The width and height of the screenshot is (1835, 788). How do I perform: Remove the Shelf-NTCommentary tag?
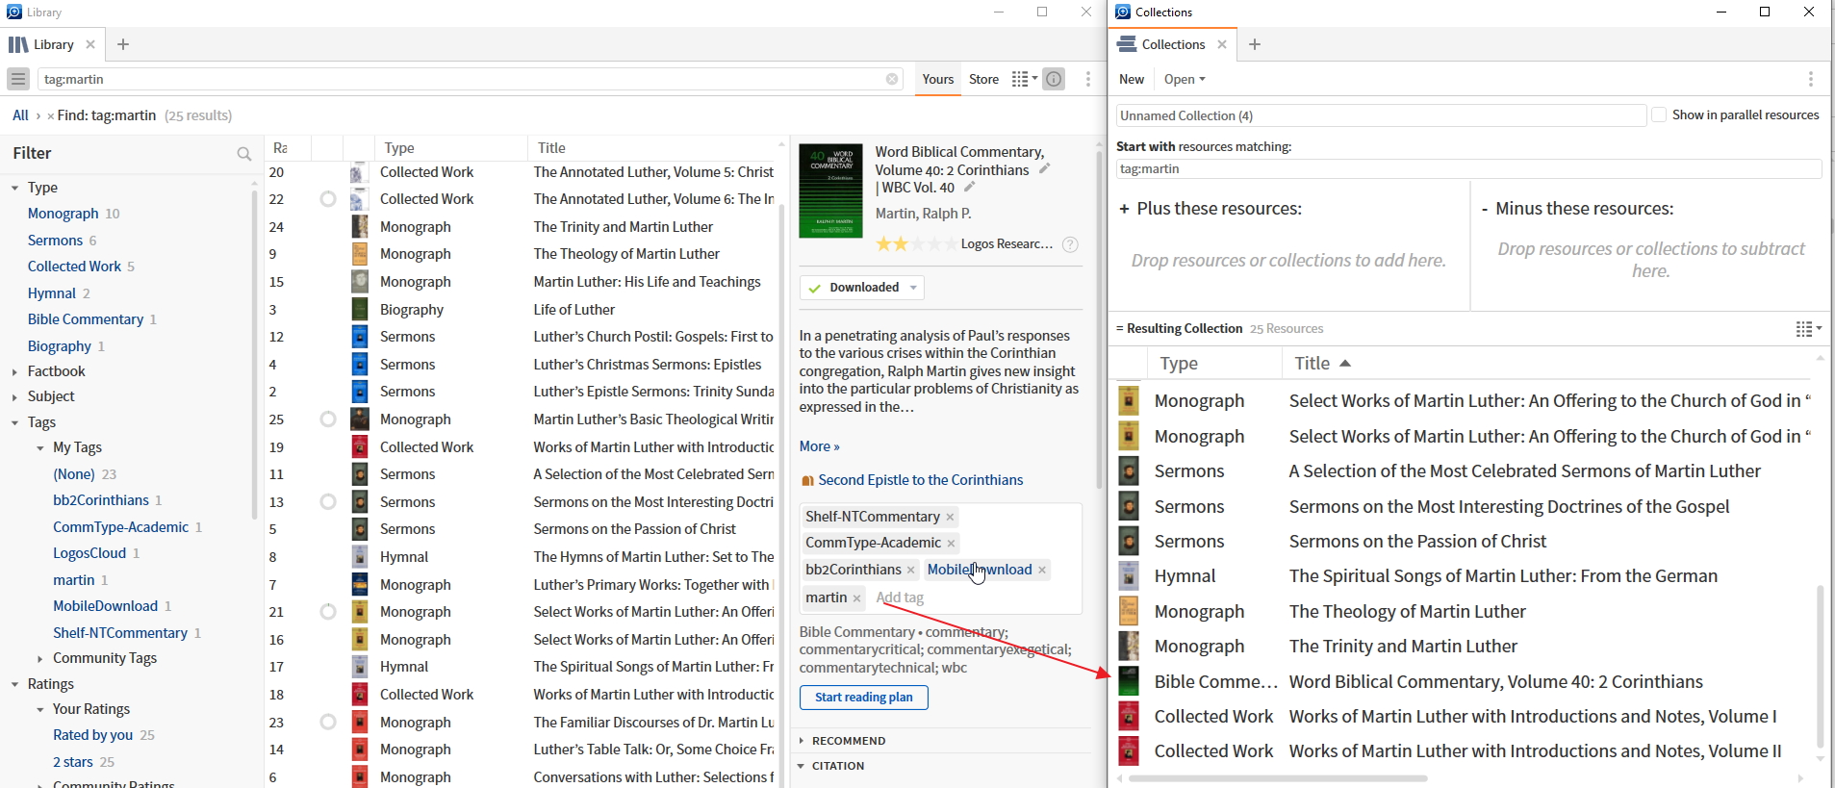point(950,517)
